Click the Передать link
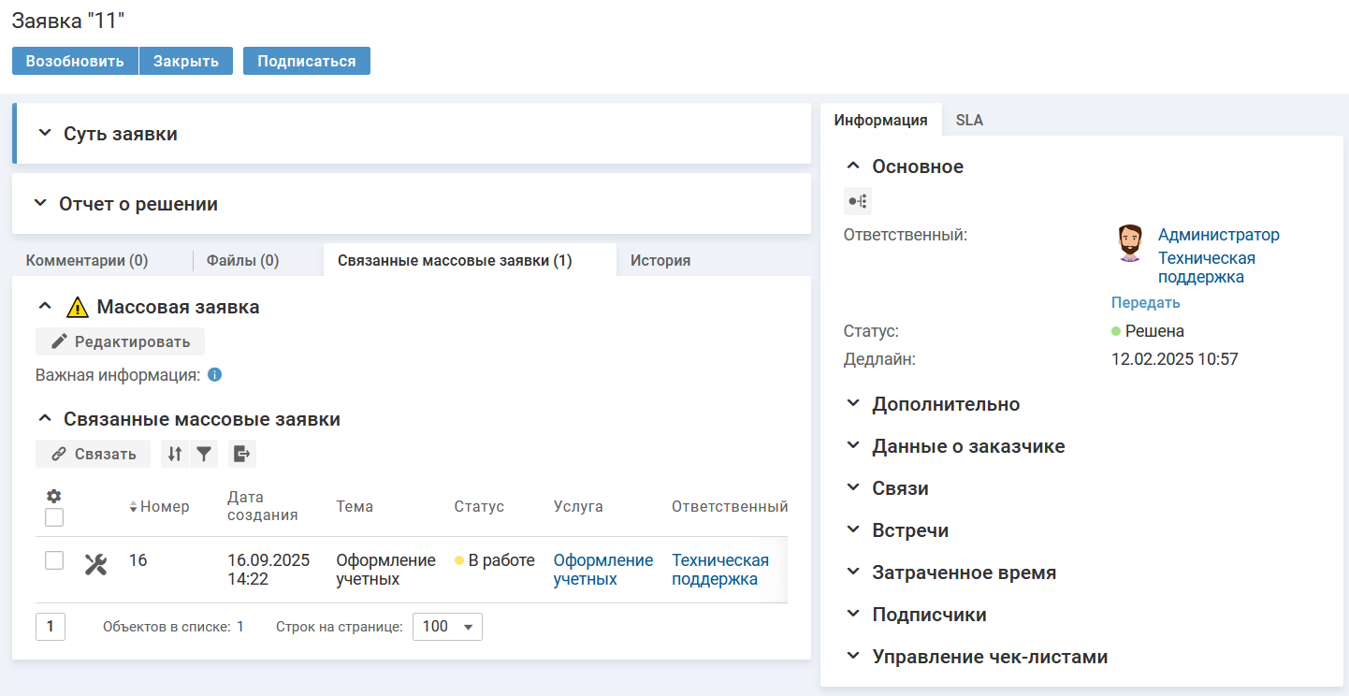Viewport: 1349px width, 696px height. coord(1145,302)
